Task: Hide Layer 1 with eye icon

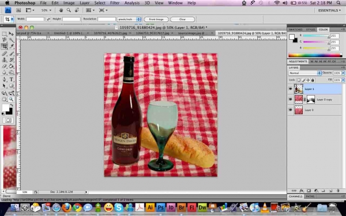Action: (x=291, y=89)
